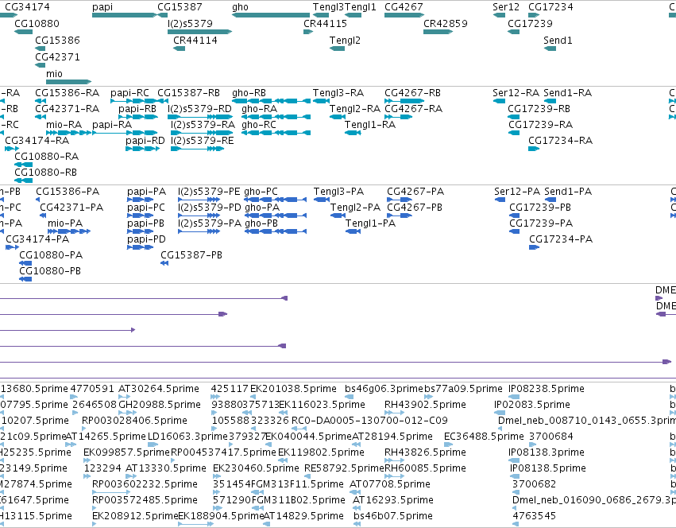Select the CG4267-RB transcript label
Image resolution: width=676 pixels, height=528 pixels.
tap(412, 93)
